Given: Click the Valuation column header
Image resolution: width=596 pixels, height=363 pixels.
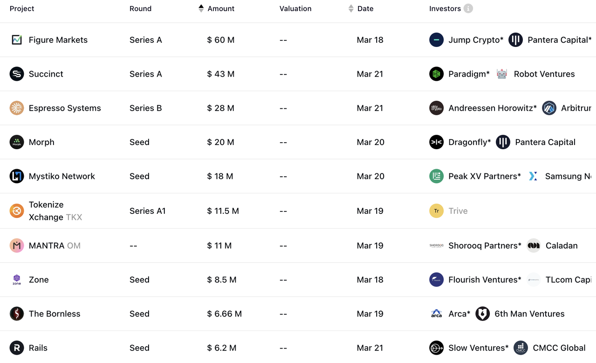Looking at the screenshot, I should 295,8.
